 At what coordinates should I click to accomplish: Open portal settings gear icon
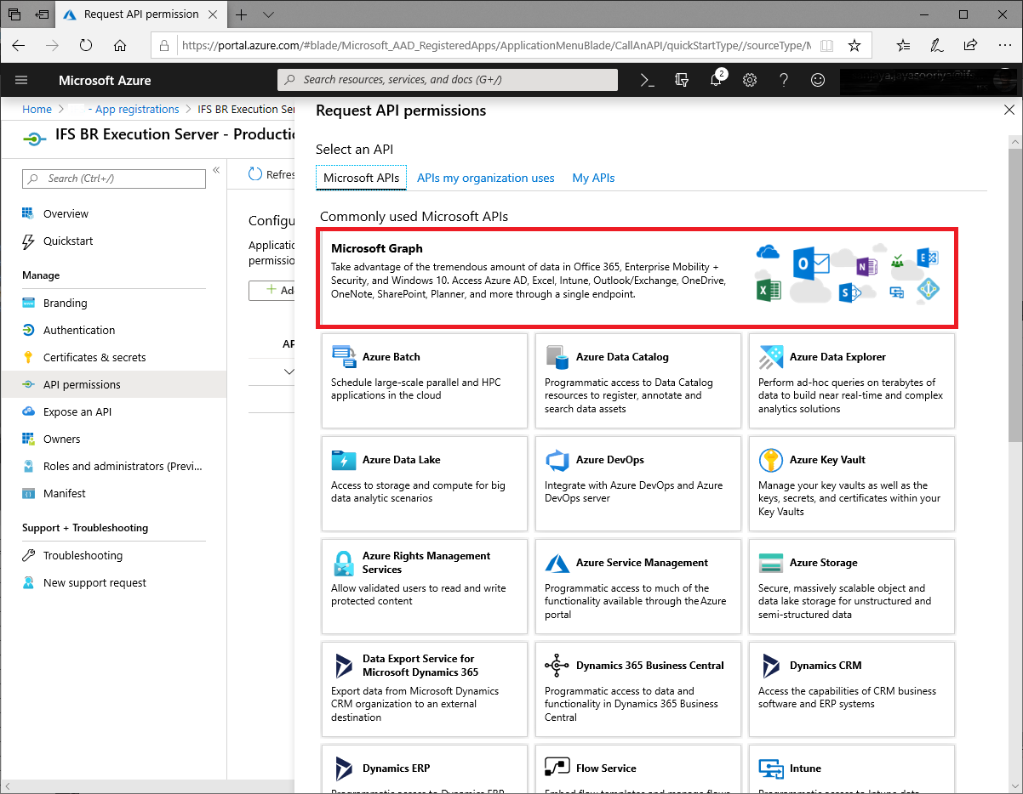coord(750,80)
